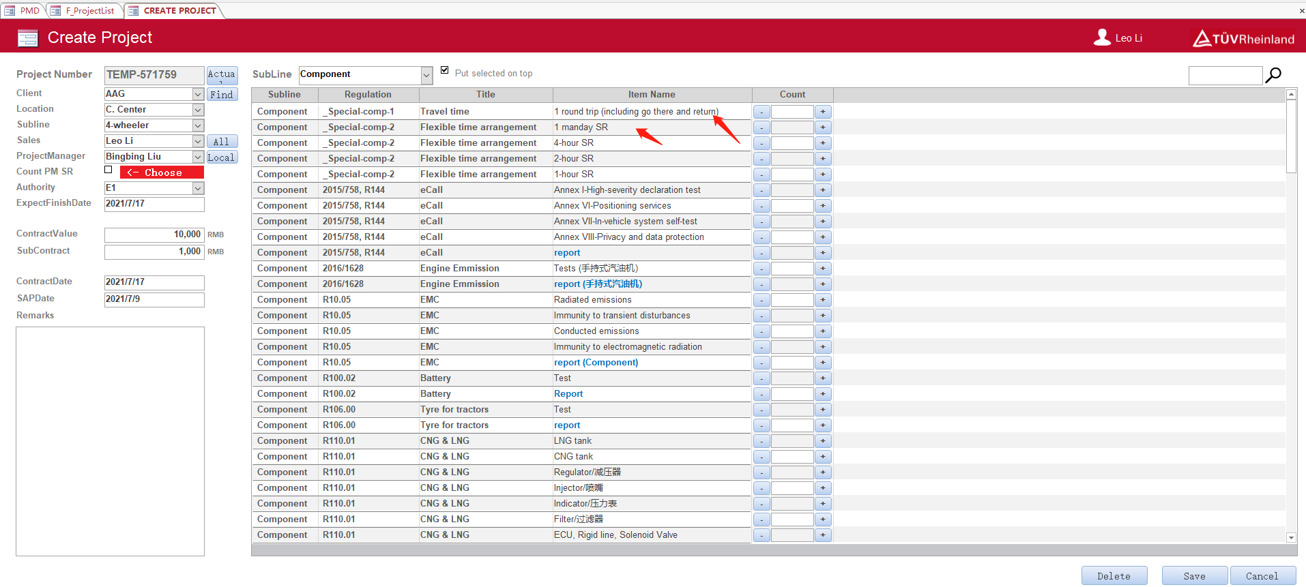Click the TÜVRheinland logo
Screen dimensions: 1306x587
[1243, 38]
